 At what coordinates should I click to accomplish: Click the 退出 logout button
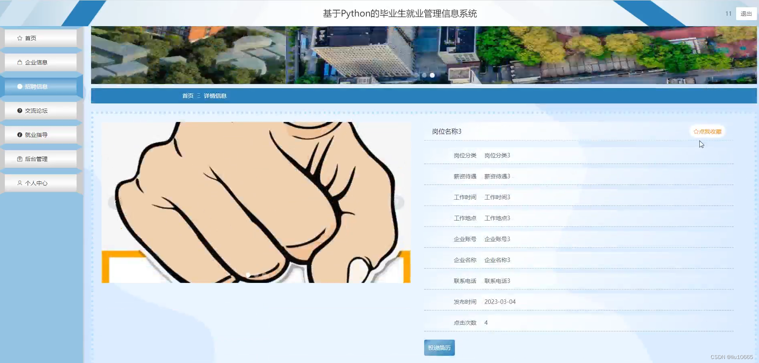tap(746, 13)
